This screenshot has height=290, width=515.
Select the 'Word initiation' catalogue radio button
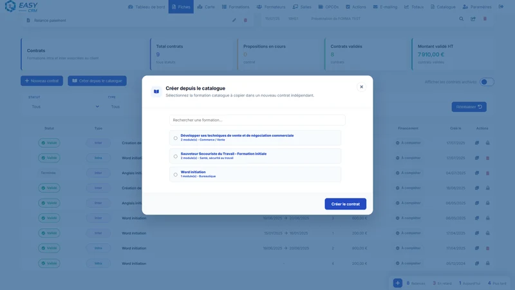click(175, 175)
